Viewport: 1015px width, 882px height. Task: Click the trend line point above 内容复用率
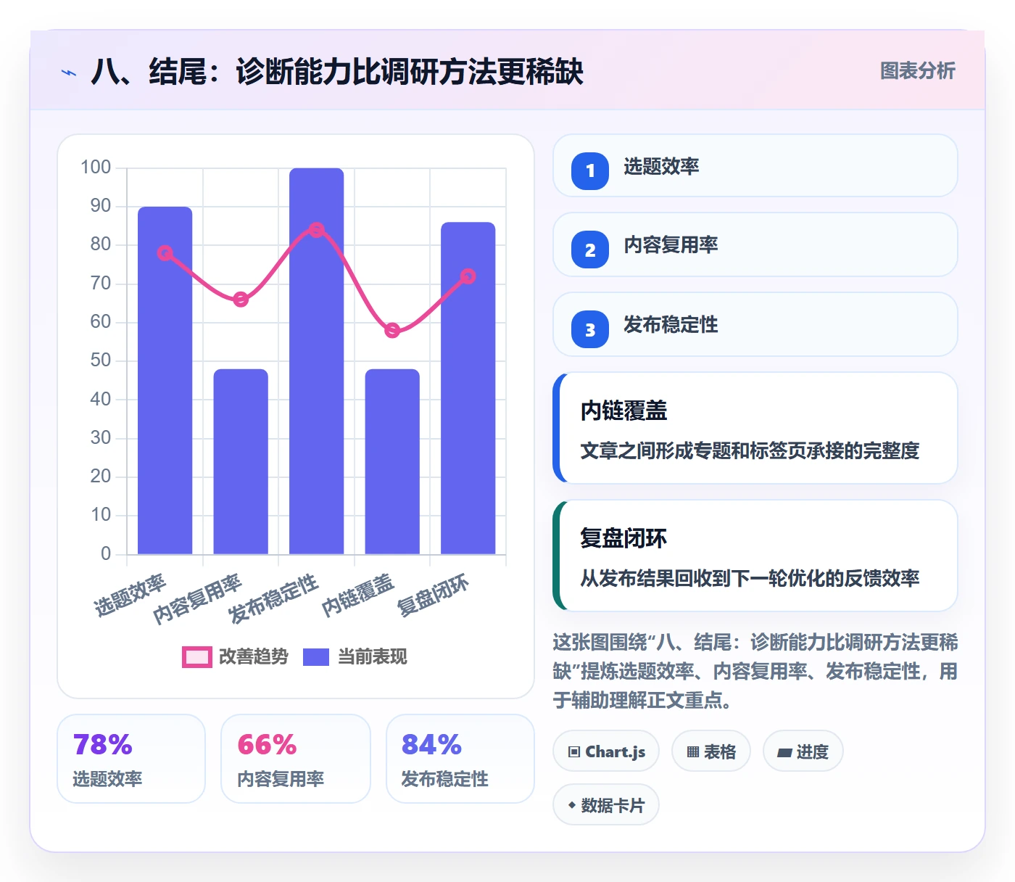[241, 300]
